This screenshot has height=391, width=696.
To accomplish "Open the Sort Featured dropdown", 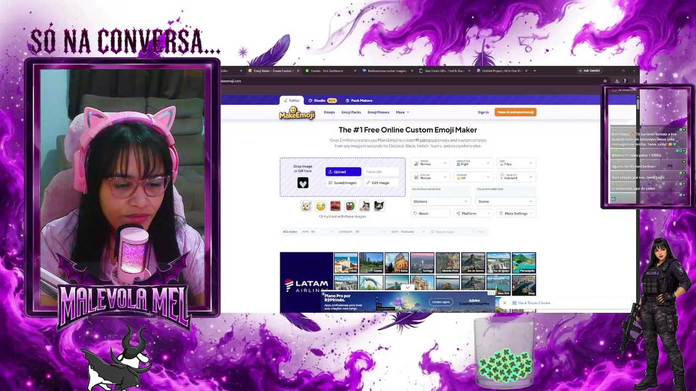I will pyautogui.click(x=408, y=232).
